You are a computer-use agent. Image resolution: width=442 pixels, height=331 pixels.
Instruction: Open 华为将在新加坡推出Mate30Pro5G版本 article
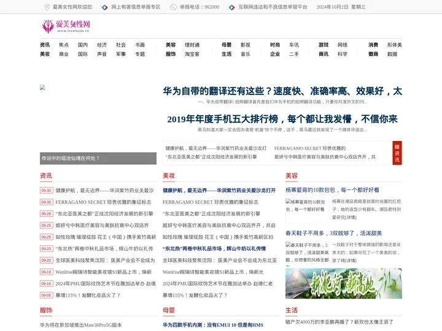(81, 325)
